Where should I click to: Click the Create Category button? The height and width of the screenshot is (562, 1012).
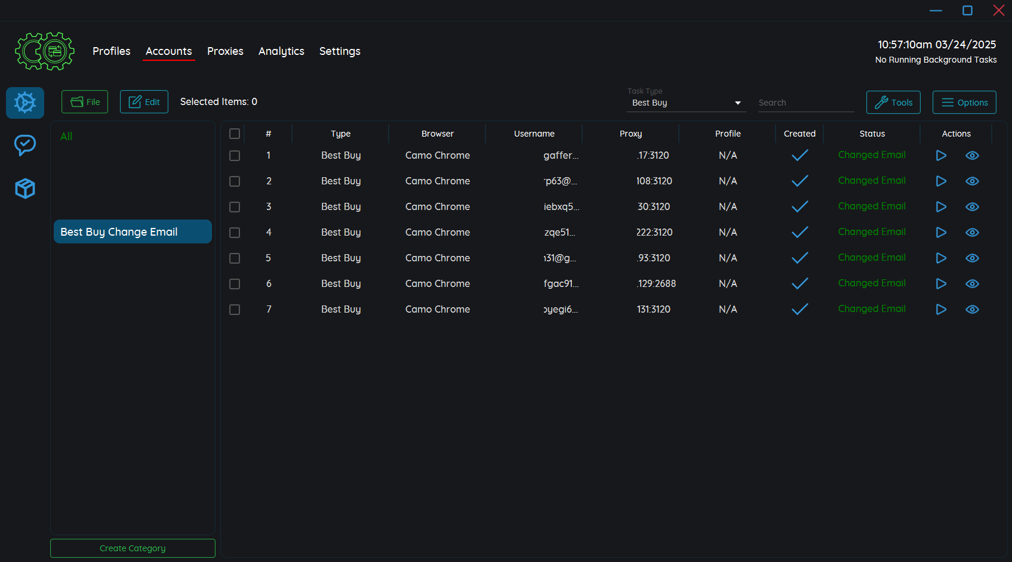(133, 548)
